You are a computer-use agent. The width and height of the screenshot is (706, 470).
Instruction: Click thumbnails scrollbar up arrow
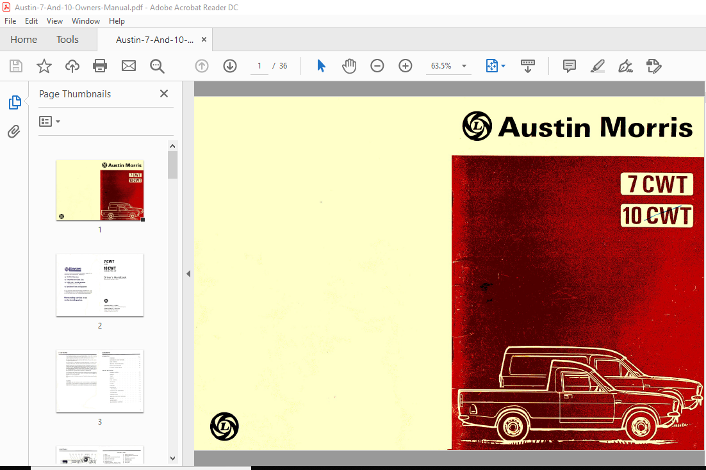172,146
